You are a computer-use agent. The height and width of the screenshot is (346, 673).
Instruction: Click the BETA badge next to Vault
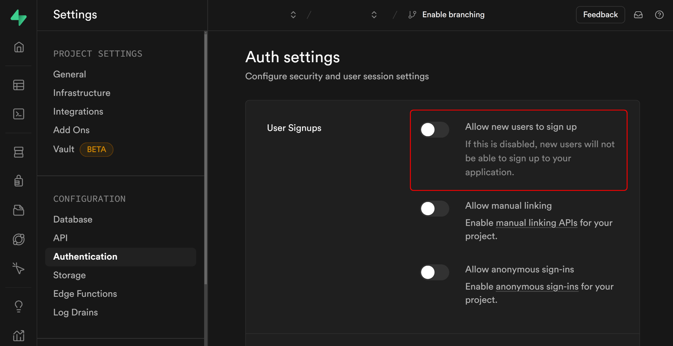coord(96,149)
